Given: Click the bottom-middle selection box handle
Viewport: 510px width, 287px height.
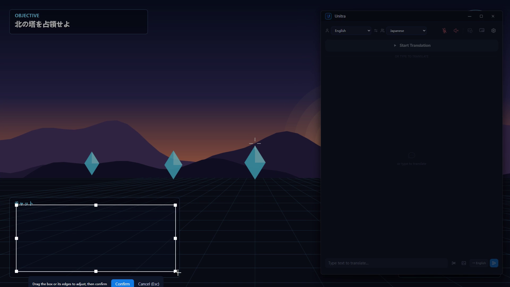Looking at the screenshot, I should [96, 271].
